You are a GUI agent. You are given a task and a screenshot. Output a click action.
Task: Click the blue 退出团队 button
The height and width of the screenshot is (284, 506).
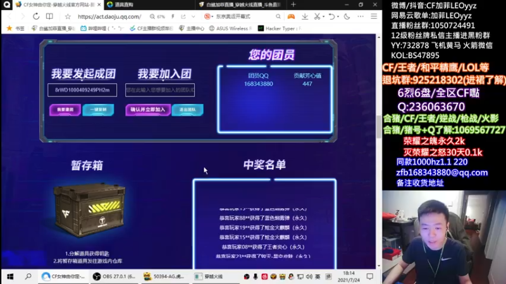tap(187, 110)
